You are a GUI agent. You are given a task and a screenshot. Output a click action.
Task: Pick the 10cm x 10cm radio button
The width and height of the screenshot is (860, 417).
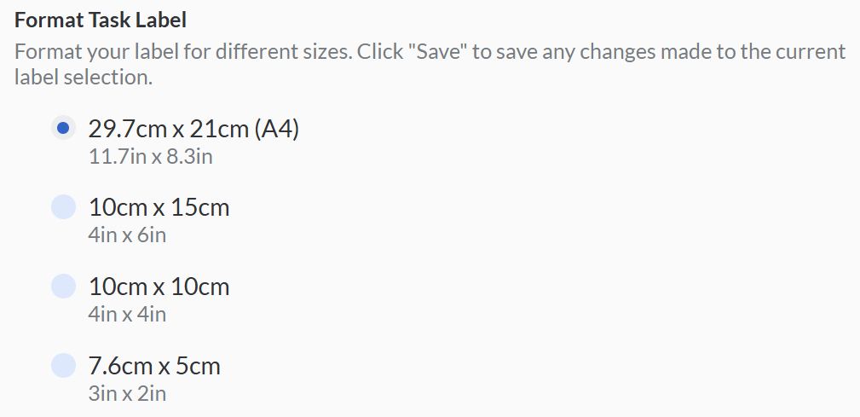(63, 287)
